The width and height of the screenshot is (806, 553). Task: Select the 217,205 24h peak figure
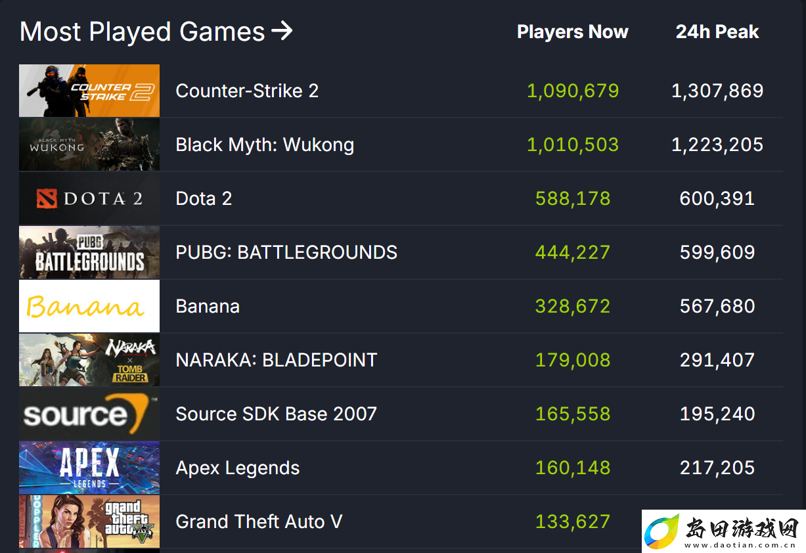click(x=717, y=468)
